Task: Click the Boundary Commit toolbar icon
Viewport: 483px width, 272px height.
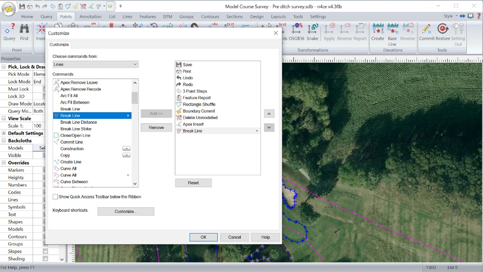Action: (x=75, y=6)
